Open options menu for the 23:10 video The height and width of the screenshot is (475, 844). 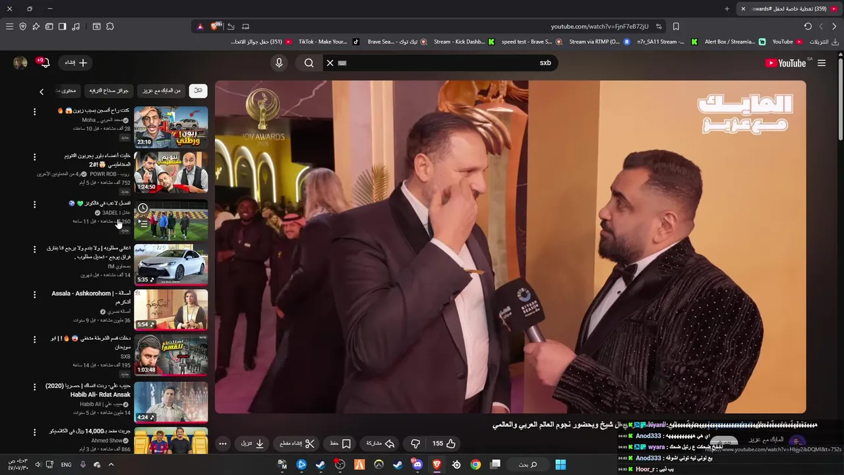(34, 111)
